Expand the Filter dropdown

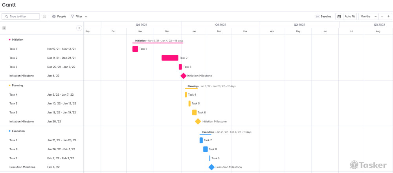point(79,16)
